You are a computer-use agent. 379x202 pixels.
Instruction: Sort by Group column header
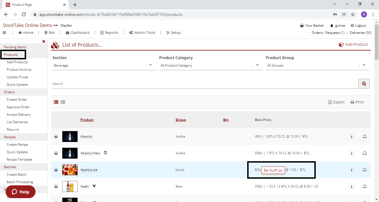181,120
